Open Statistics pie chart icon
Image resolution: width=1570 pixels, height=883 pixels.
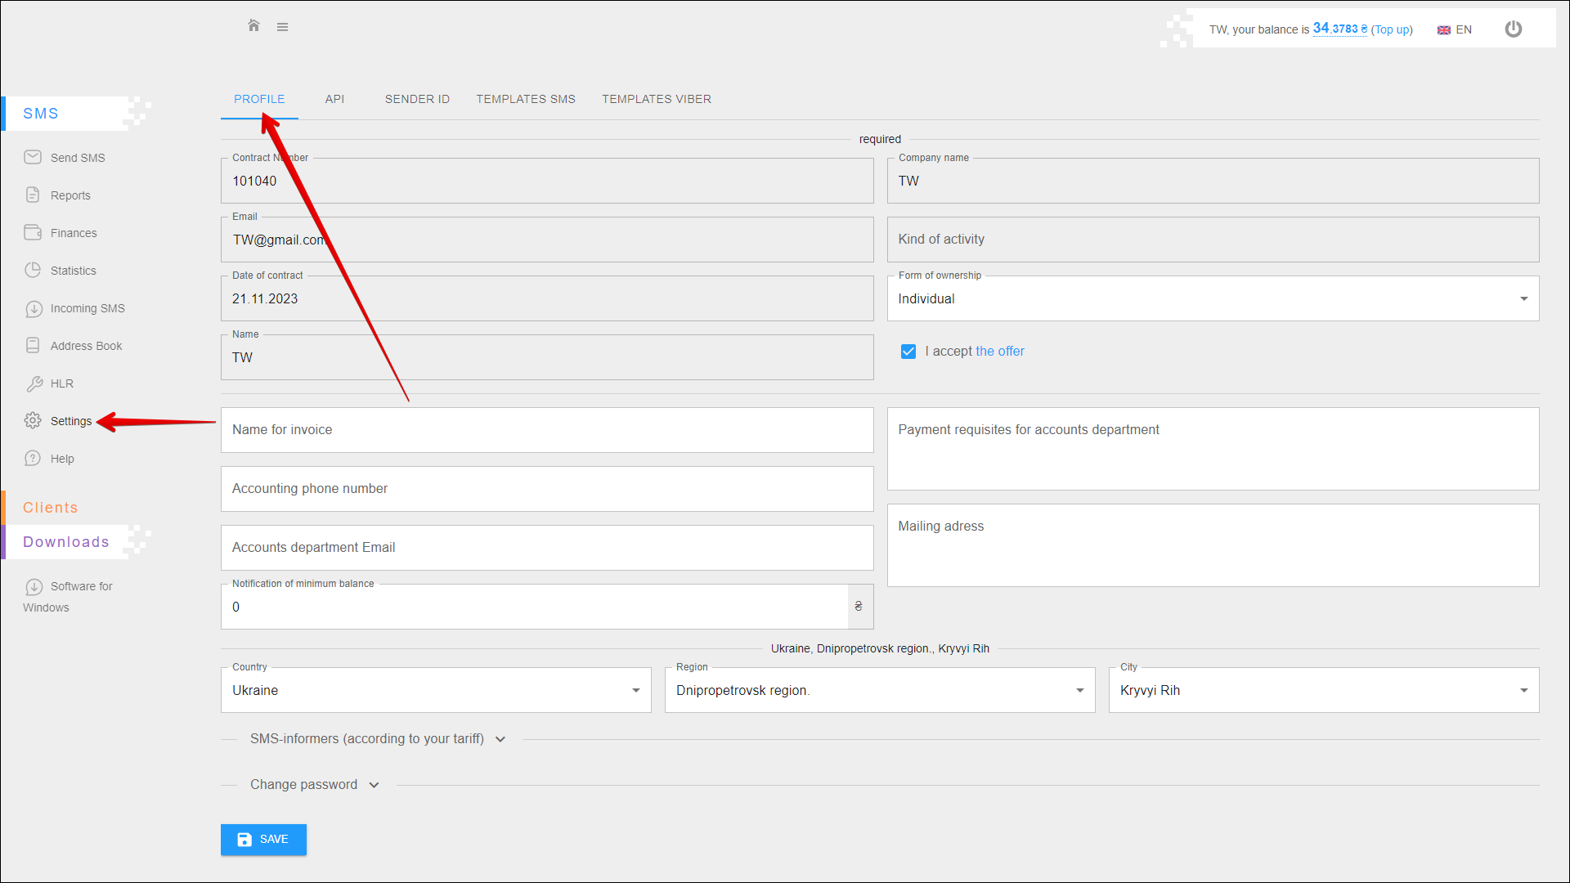[33, 270]
